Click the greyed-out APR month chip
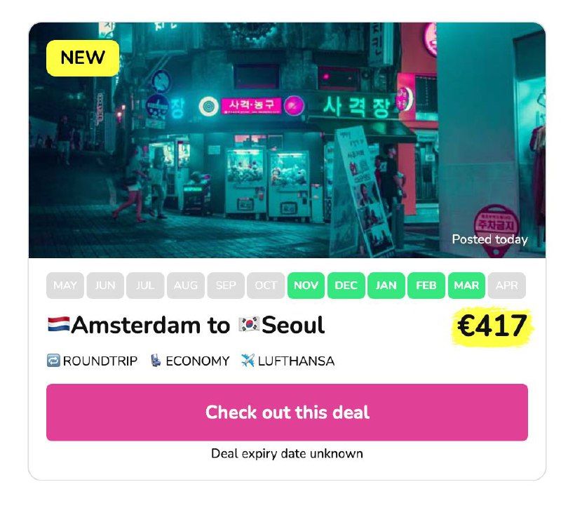This screenshot has width=561, height=508. tap(507, 286)
